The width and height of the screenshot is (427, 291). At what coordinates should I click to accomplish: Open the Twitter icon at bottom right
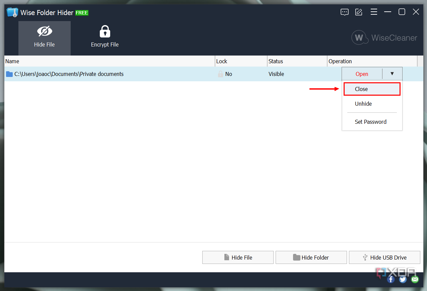coord(403,279)
